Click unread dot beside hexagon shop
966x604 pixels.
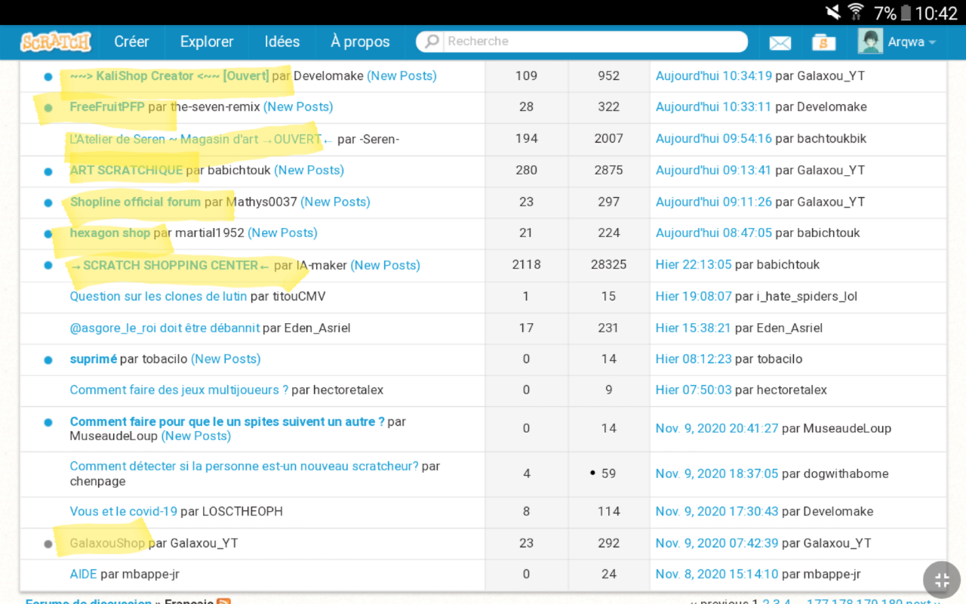(x=48, y=234)
